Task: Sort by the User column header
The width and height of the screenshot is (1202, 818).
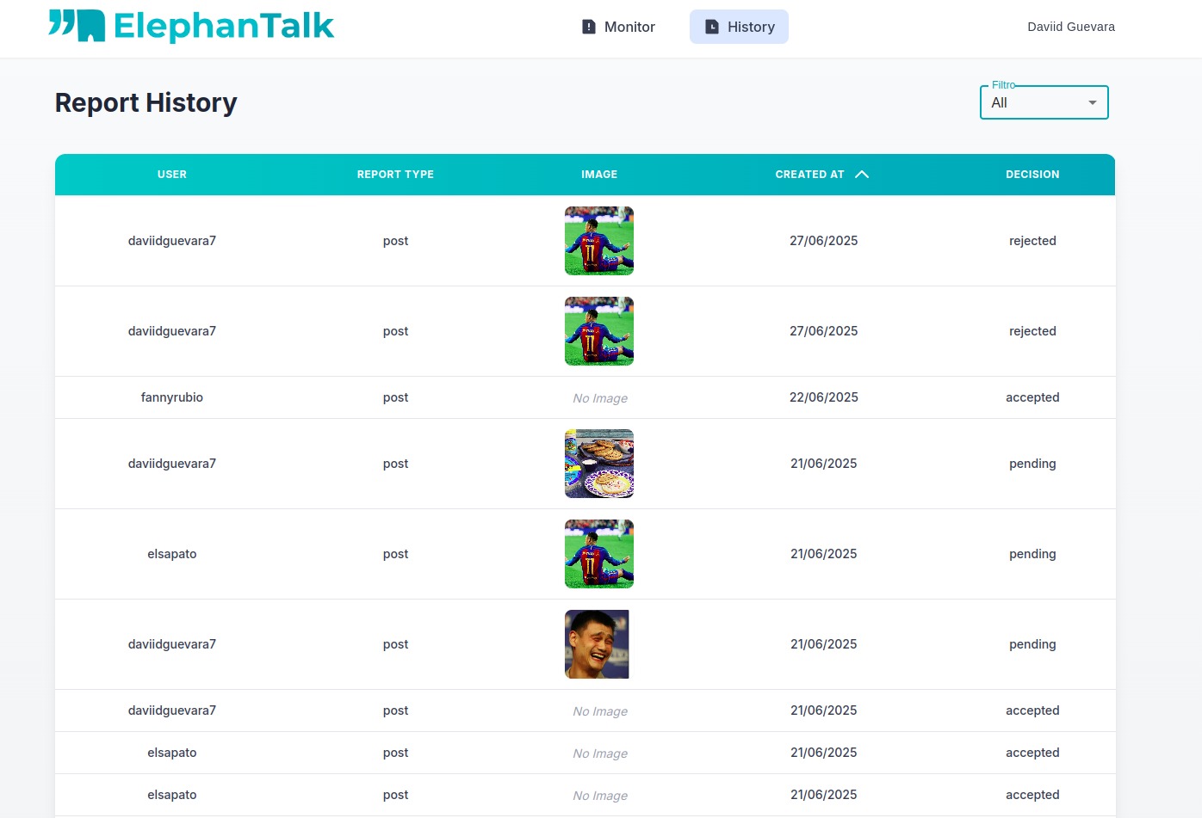Action: (x=172, y=175)
